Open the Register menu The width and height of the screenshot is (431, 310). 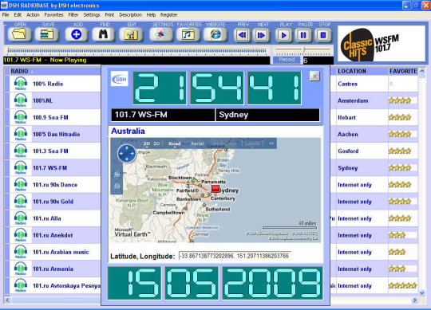click(x=168, y=15)
